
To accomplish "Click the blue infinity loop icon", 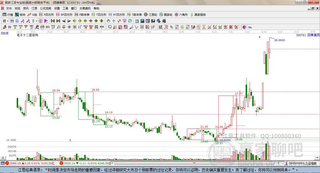I will [250, 27].
